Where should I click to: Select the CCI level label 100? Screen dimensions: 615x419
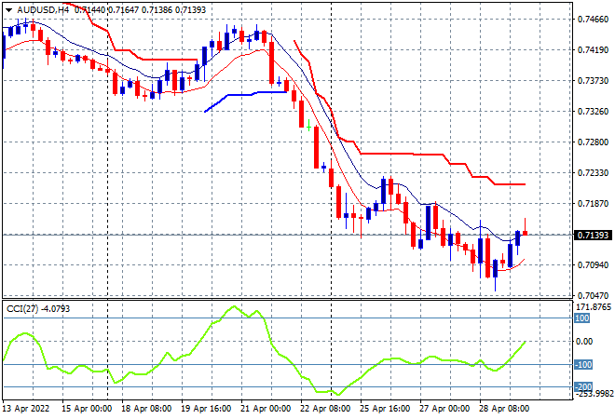tap(581, 318)
